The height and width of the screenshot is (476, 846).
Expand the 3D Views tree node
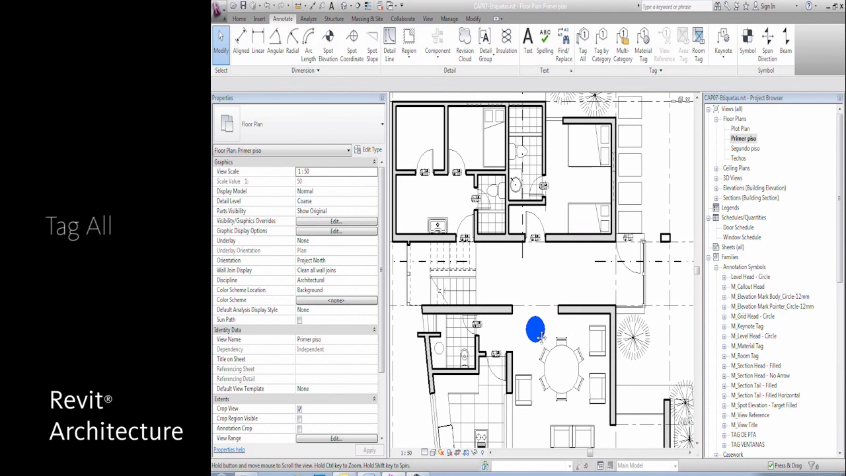click(716, 178)
